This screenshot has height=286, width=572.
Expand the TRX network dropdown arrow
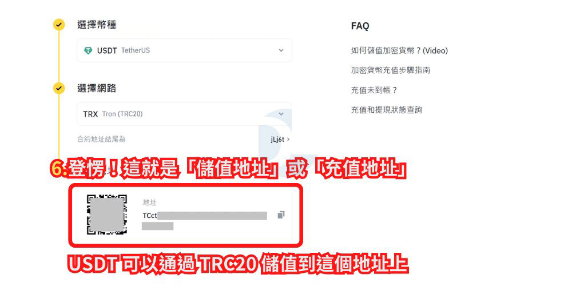[281, 114]
